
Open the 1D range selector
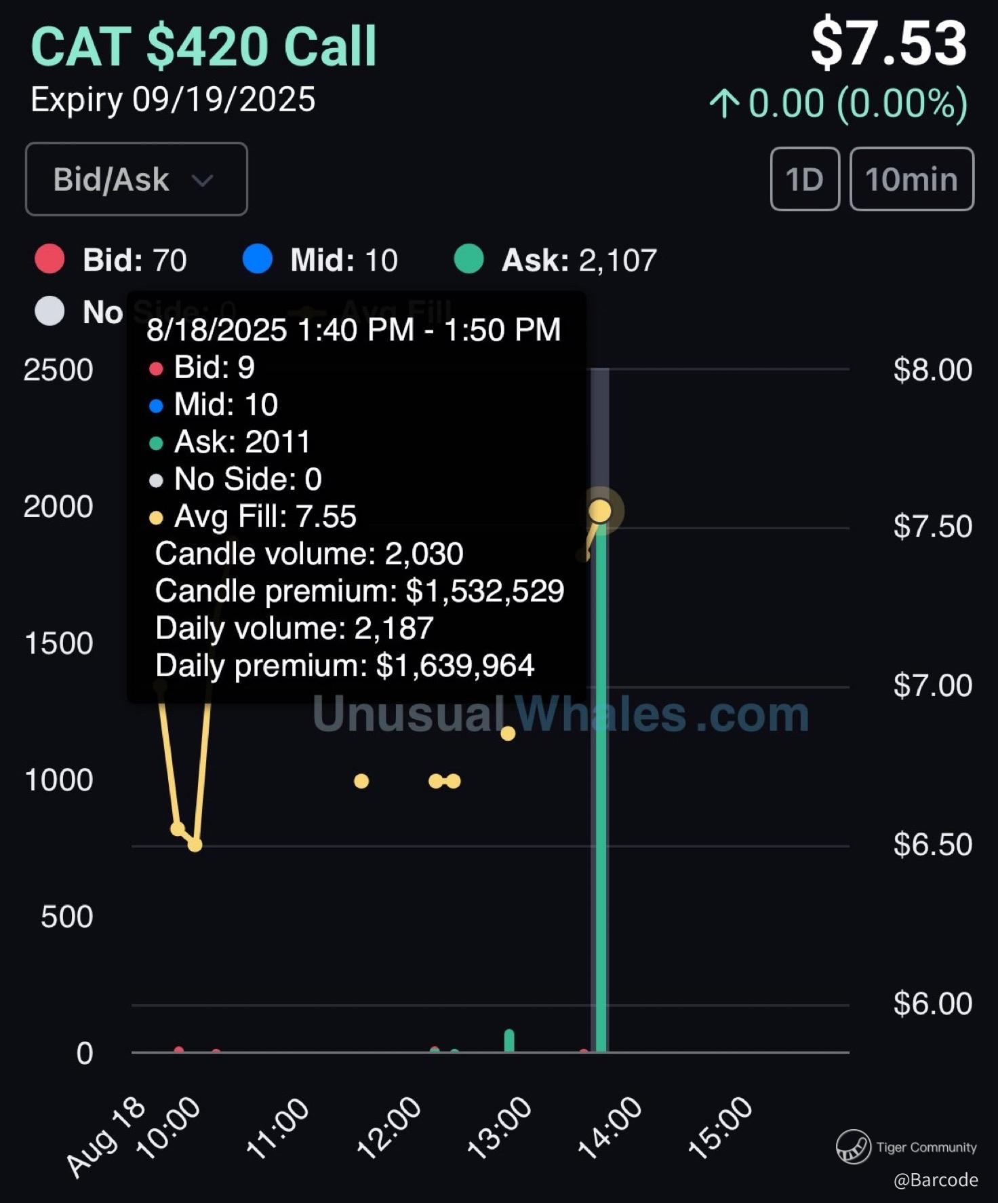pos(805,179)
